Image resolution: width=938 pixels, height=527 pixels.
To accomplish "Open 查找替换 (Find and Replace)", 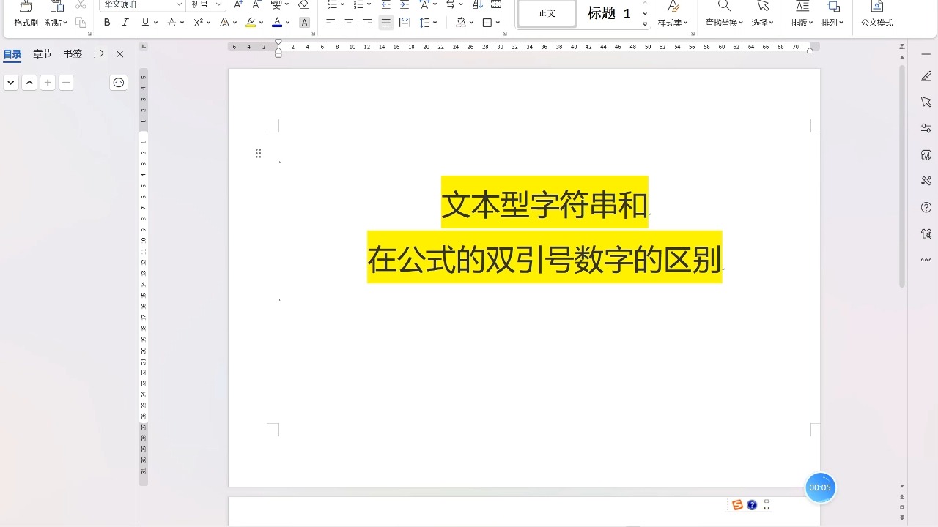I will [724, 14].
